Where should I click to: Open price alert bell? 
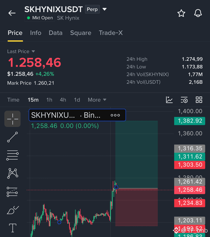pos(198,13)
